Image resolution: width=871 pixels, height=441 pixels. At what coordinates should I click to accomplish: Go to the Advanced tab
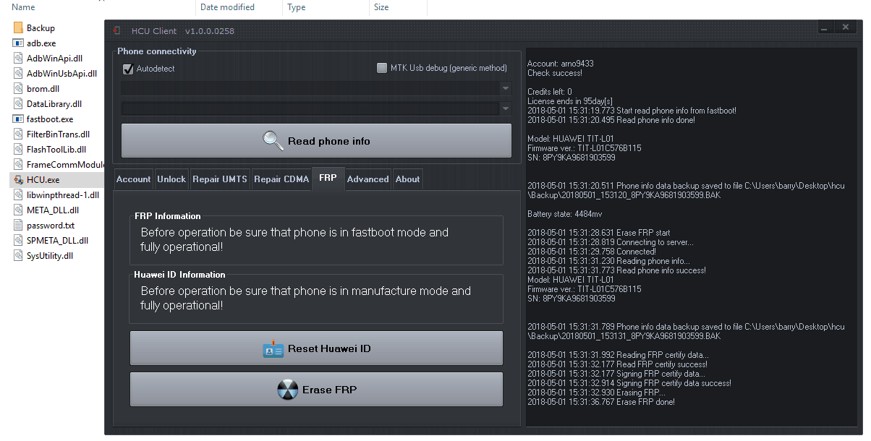[367, 179]
